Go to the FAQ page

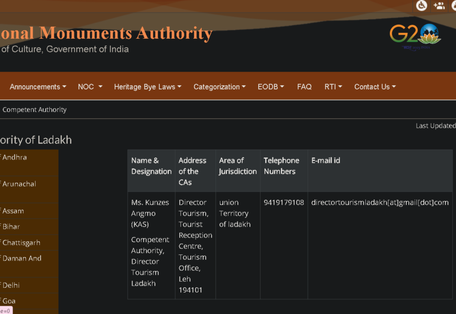304,86
